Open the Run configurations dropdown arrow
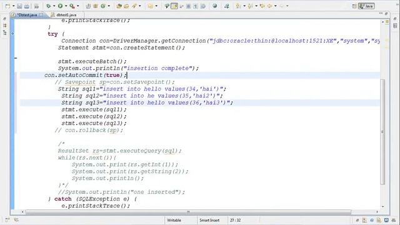400x225 pixels. pyautogui.click(x=66, y=6)
